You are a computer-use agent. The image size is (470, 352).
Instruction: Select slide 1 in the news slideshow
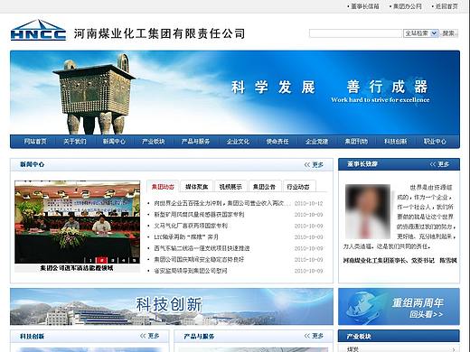(x=90, y=260)
